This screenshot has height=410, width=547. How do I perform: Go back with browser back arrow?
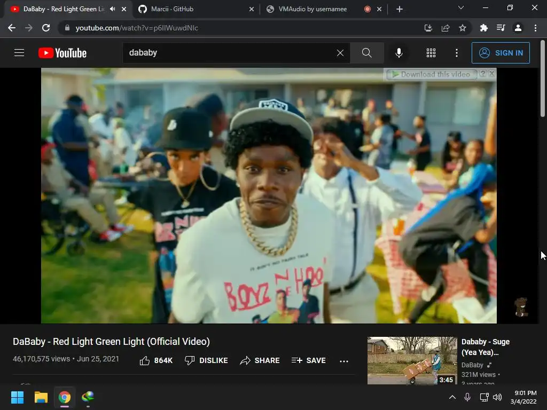[x=12, y=28]
